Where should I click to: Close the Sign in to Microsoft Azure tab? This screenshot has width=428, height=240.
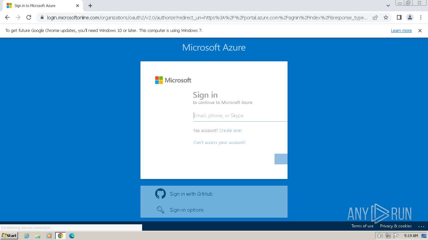78,6
